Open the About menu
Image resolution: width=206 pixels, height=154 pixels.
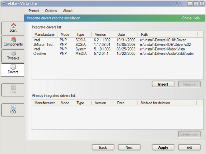pos(68,11)
